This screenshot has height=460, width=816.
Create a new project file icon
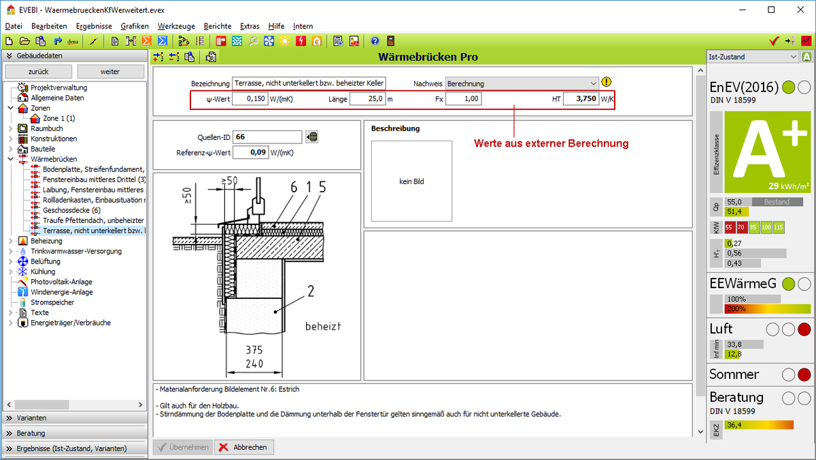coord(8,41)
